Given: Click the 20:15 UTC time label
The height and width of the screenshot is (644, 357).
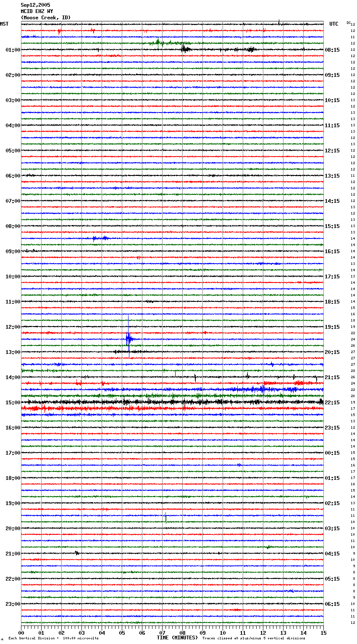Looking at the screenshot, I should [332, 352].
